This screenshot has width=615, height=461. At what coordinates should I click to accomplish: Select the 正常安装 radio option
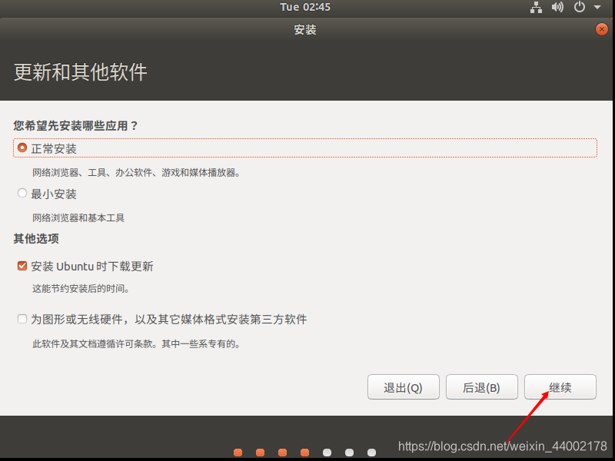click(22, 148)
